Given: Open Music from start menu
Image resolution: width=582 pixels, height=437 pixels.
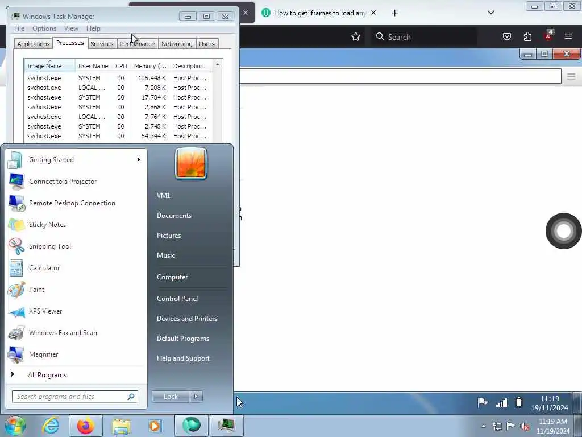Looking at the screenshot, I should click(166, 255).
